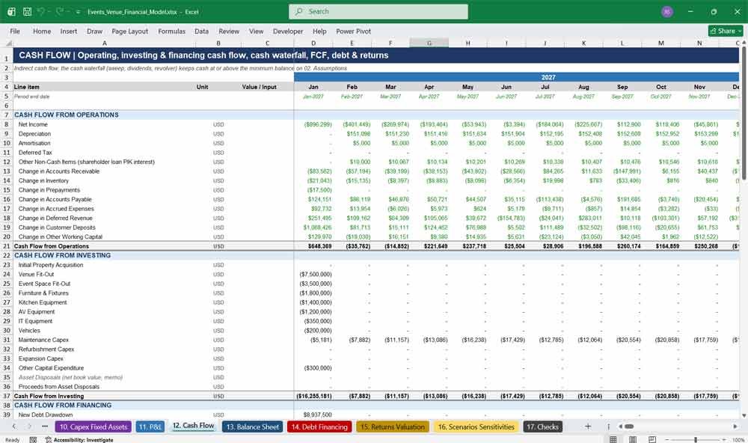Click the zoom slider handle
This screenshot has height=443, width=748.
tap(696, 440)
